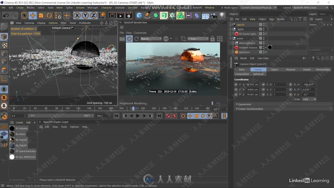Open the Spline Pen tool
The width and height of the screenshot is (334, 188).
[147, 16]
